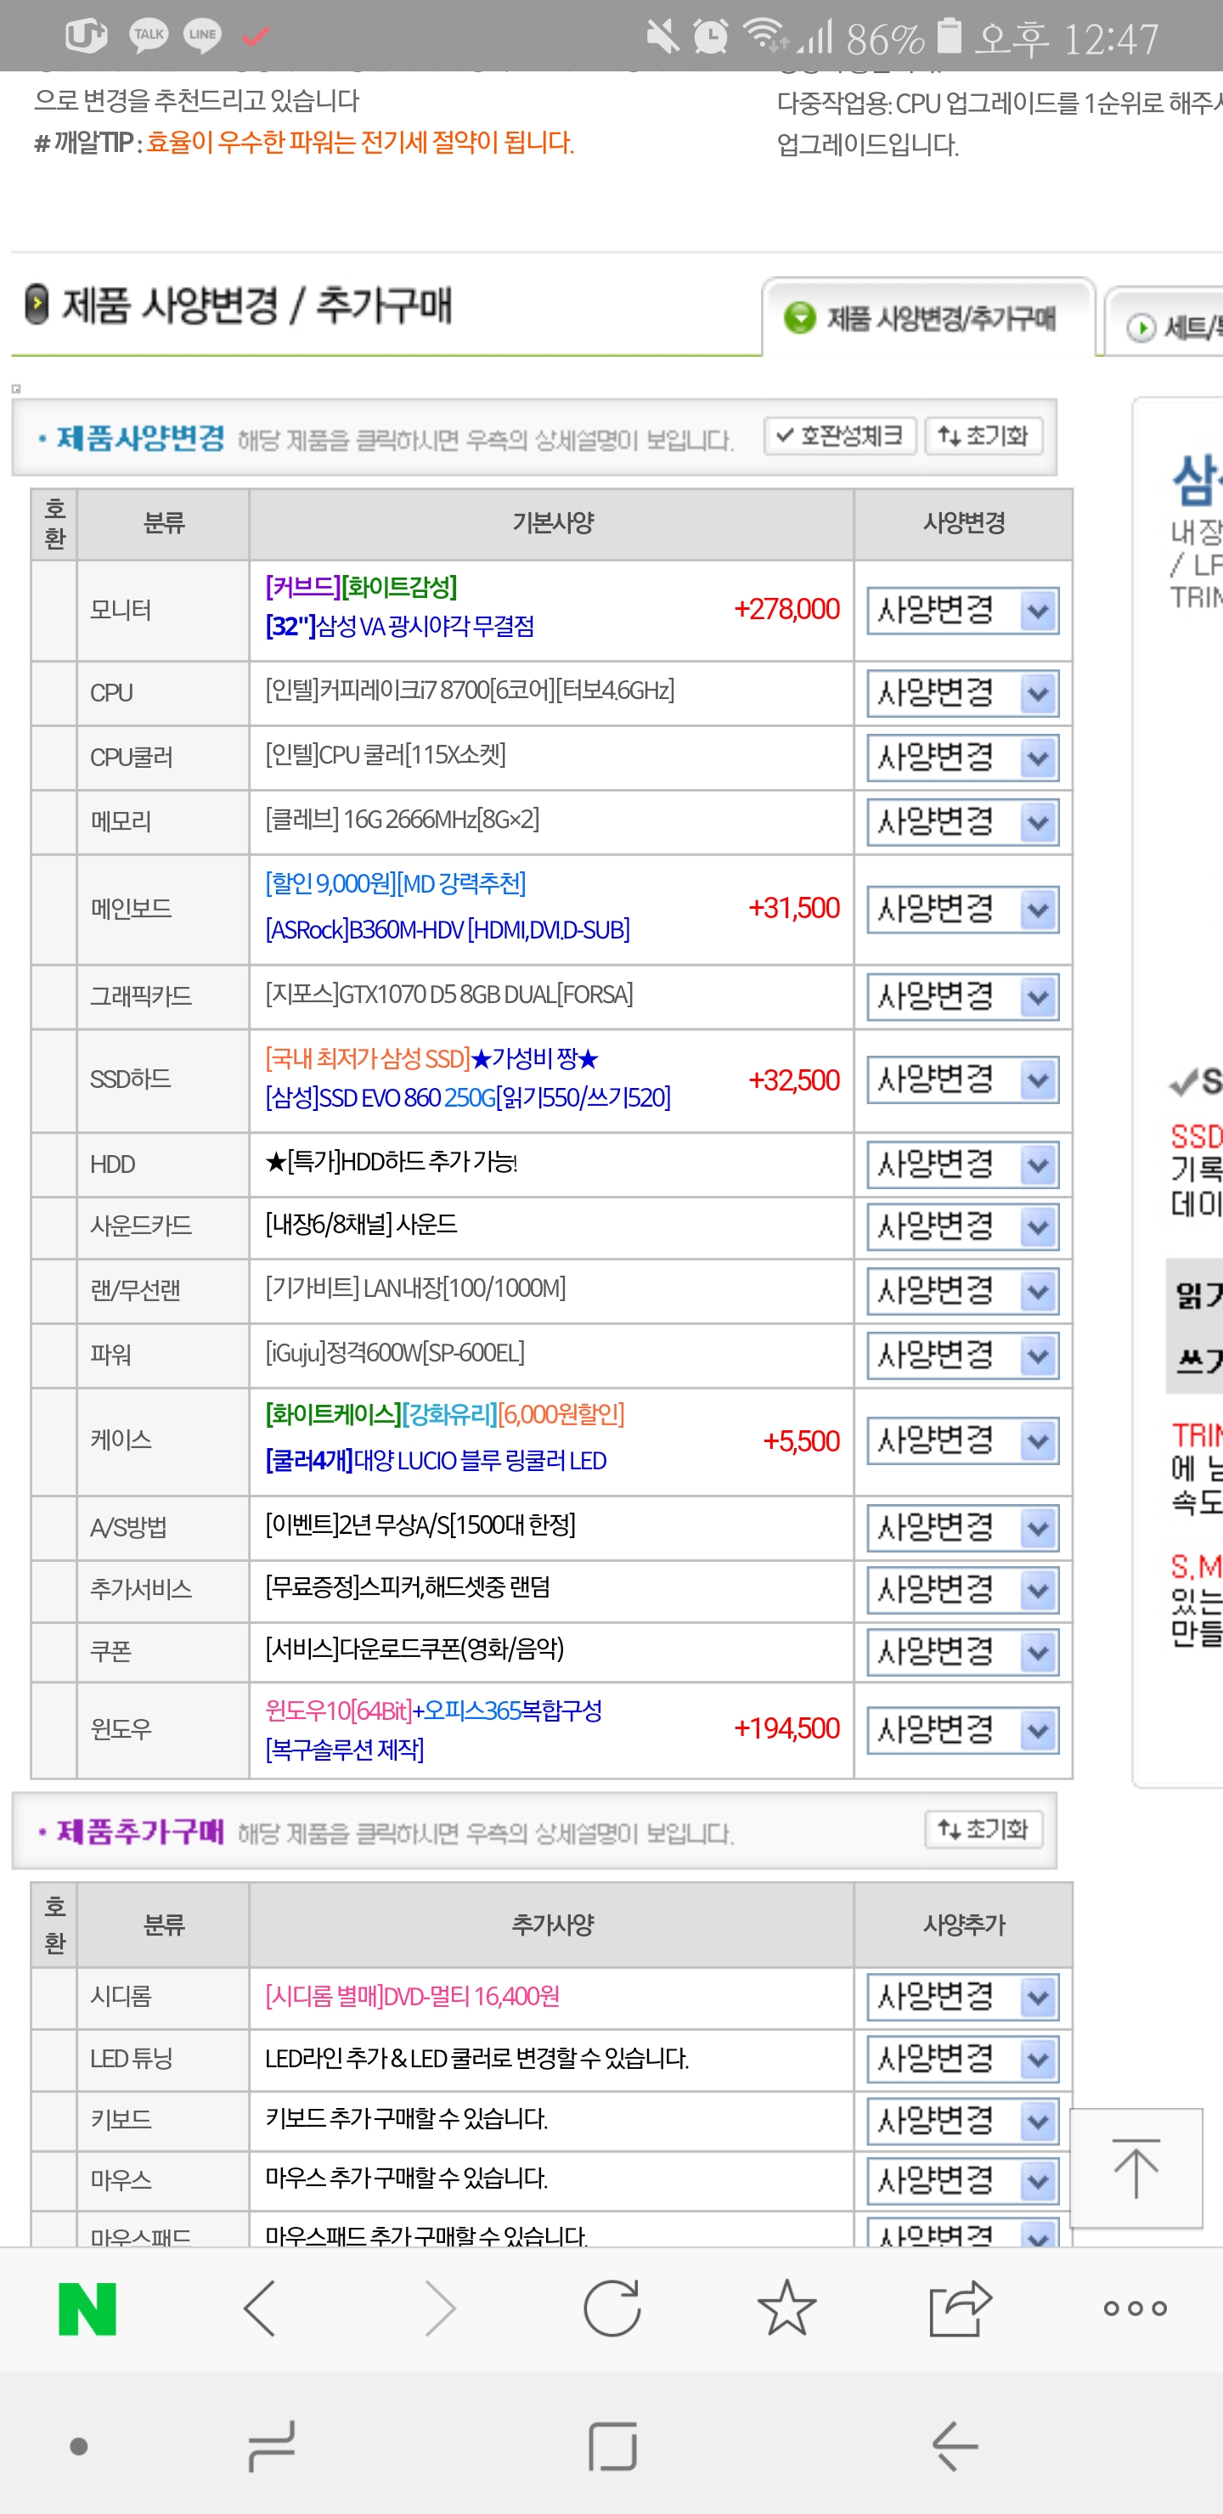Click 호환성체크 compatibility check button

coord(840,435)
